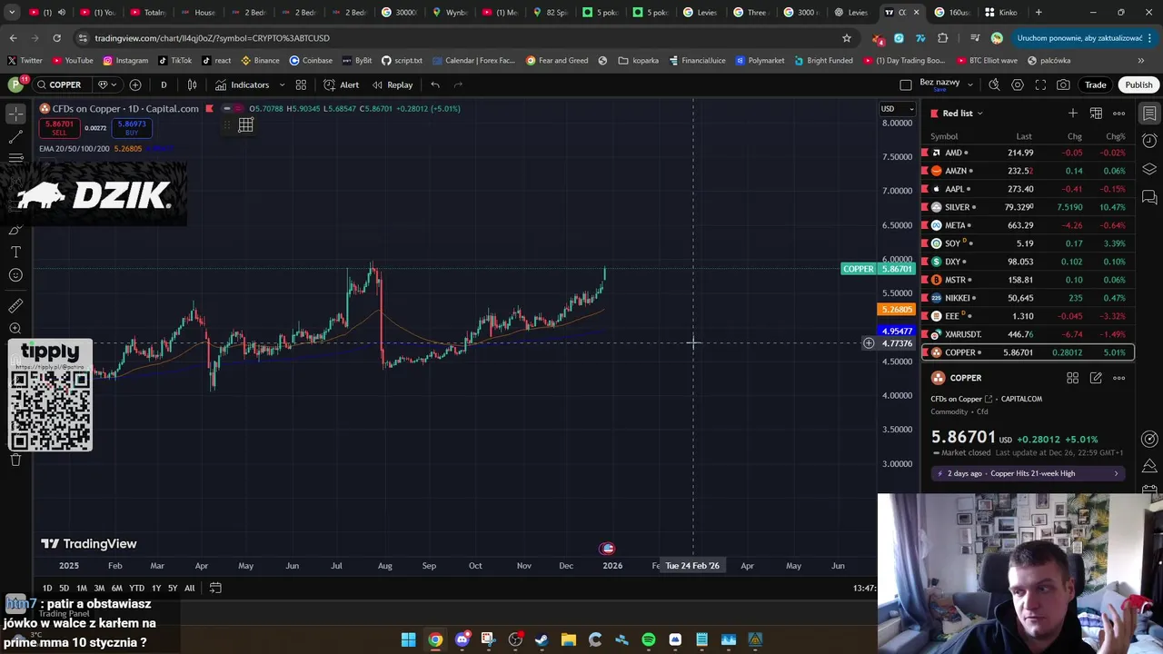Screen dimensions: 1163x654
Task: Click the trash remove-objects icon
Action: click(x=15, y=460)
